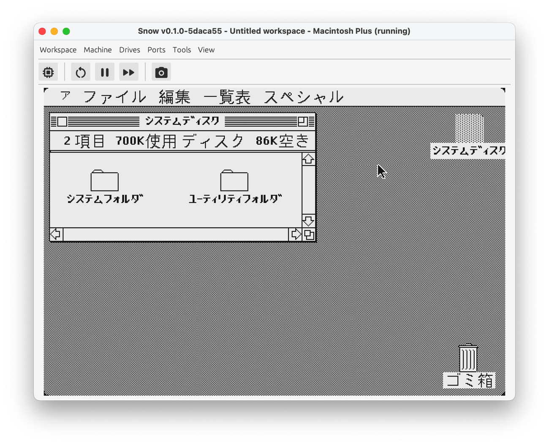Click the close box of システムディスク window
The image size is (549, 445).
[62, 122]
